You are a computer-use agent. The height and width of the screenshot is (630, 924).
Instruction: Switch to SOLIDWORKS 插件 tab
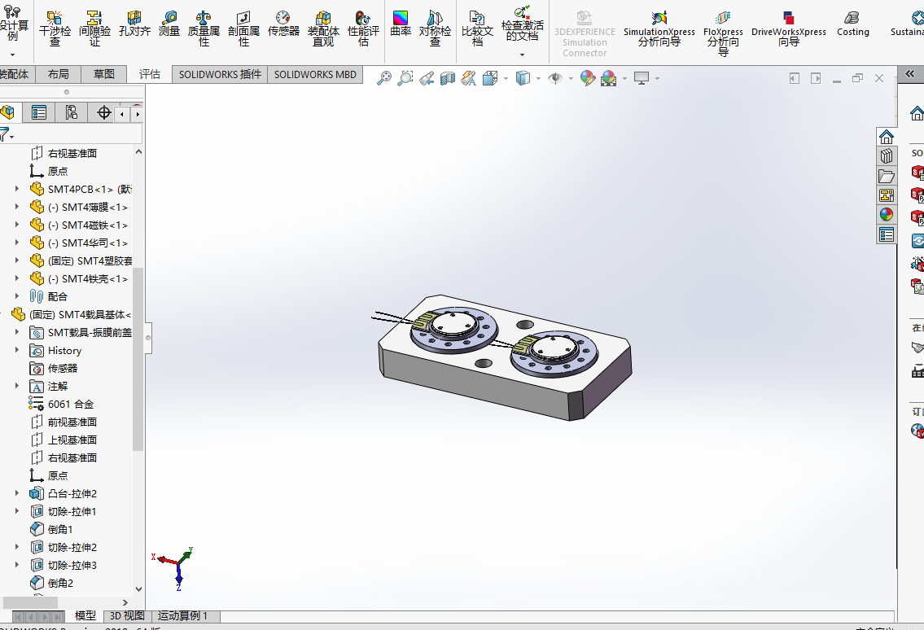[220, 74]
